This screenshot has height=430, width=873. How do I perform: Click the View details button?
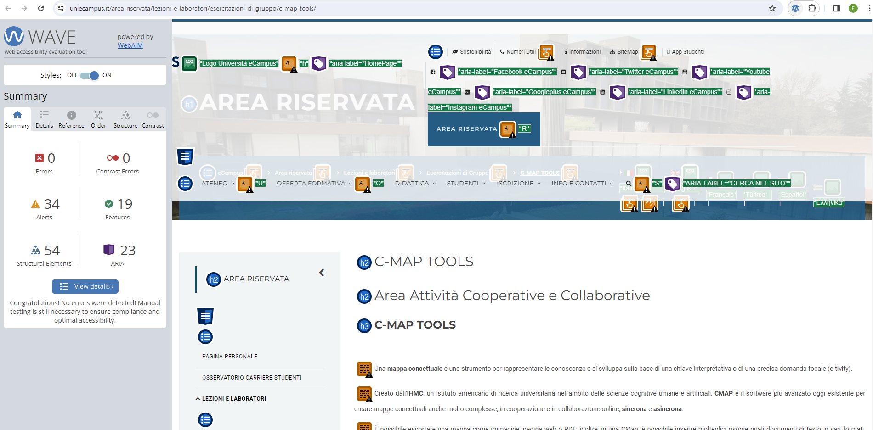click(x=85, y=286)
